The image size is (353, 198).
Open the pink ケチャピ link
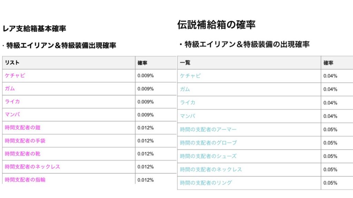tap(15, 75)
